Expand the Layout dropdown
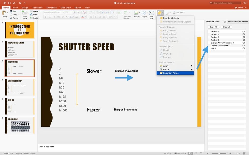The height and width of the screenshot is (155, 249). (x=36, y=11)
